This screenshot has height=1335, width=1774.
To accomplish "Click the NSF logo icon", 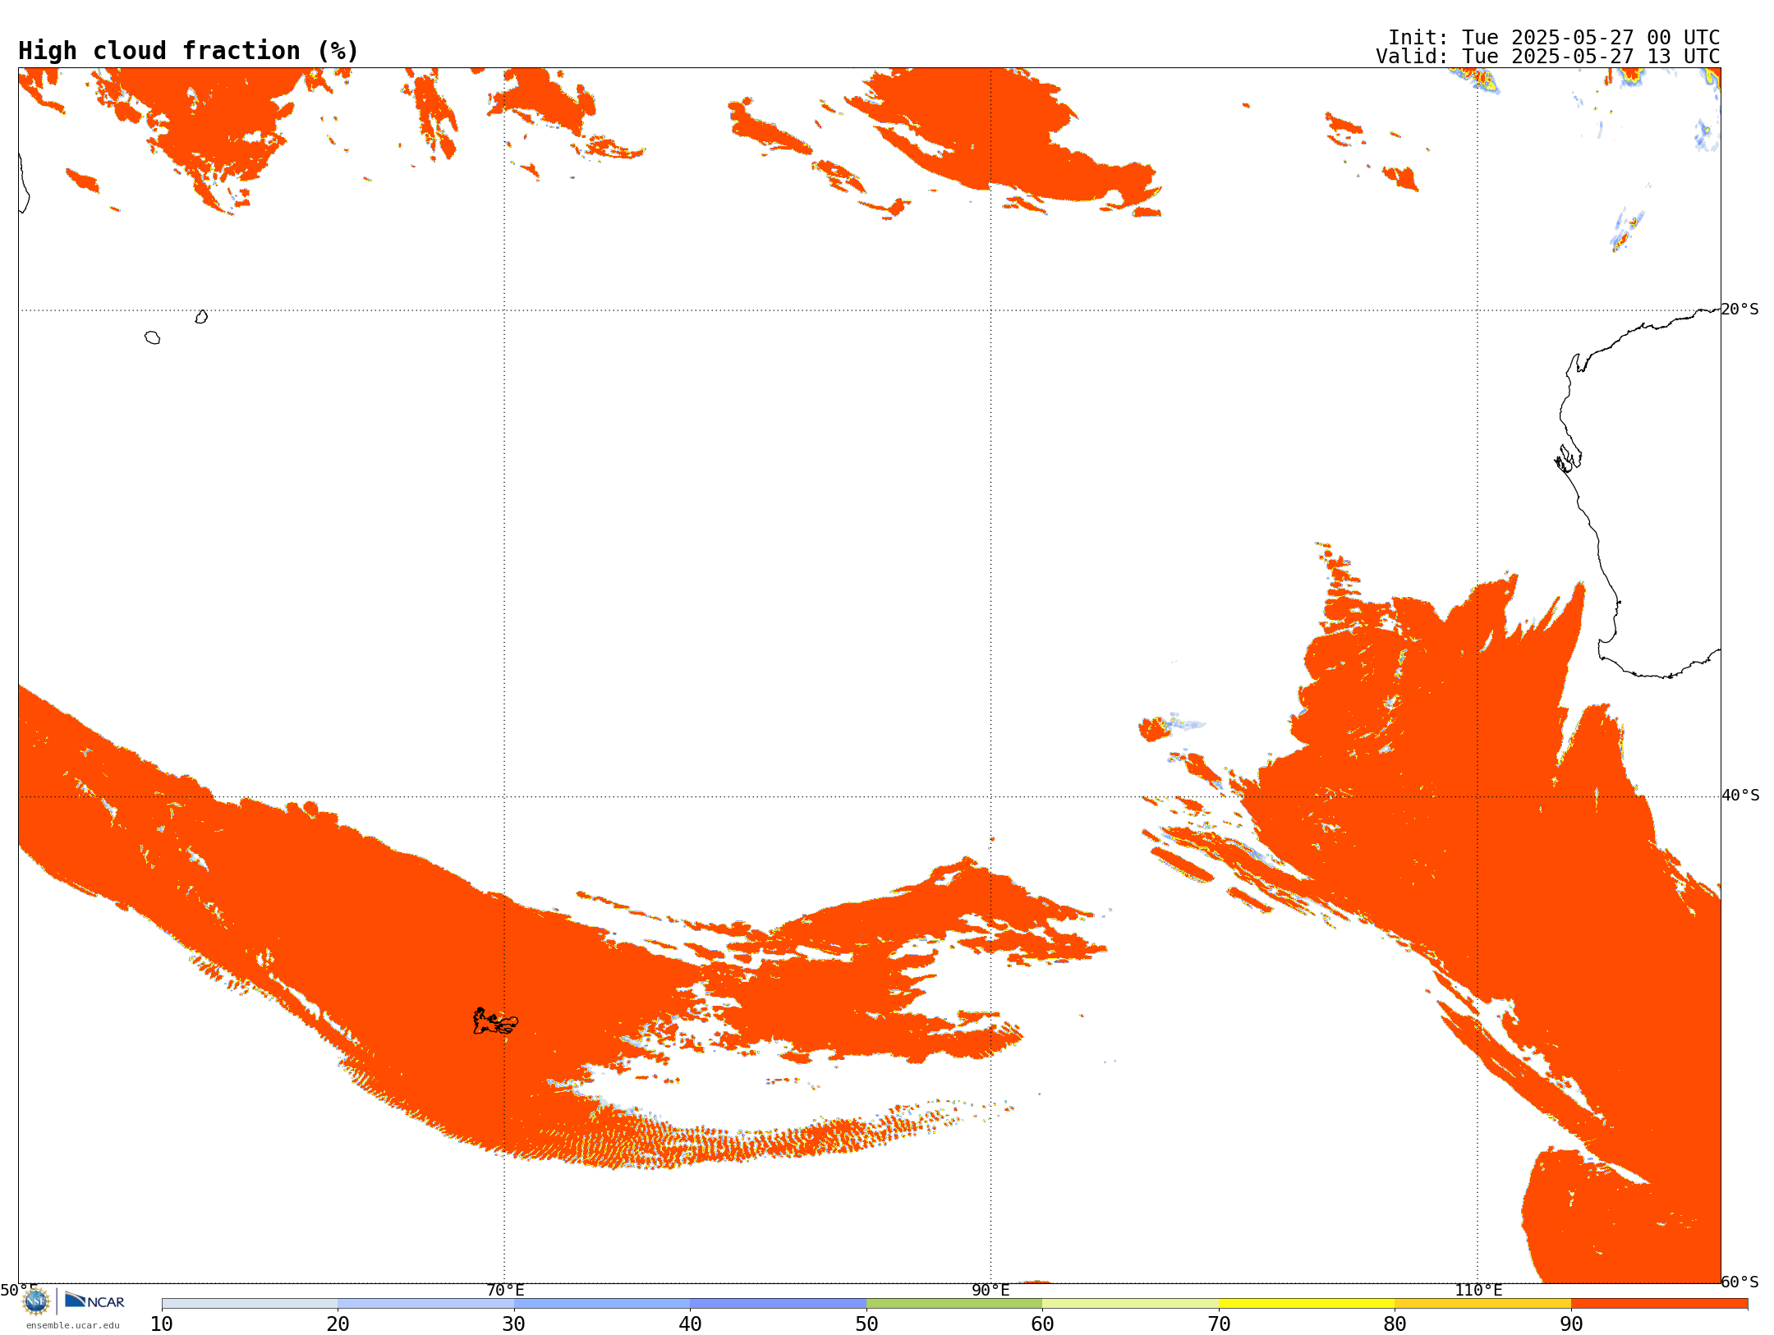I will pyautogui.click(x=36, y=1301).
